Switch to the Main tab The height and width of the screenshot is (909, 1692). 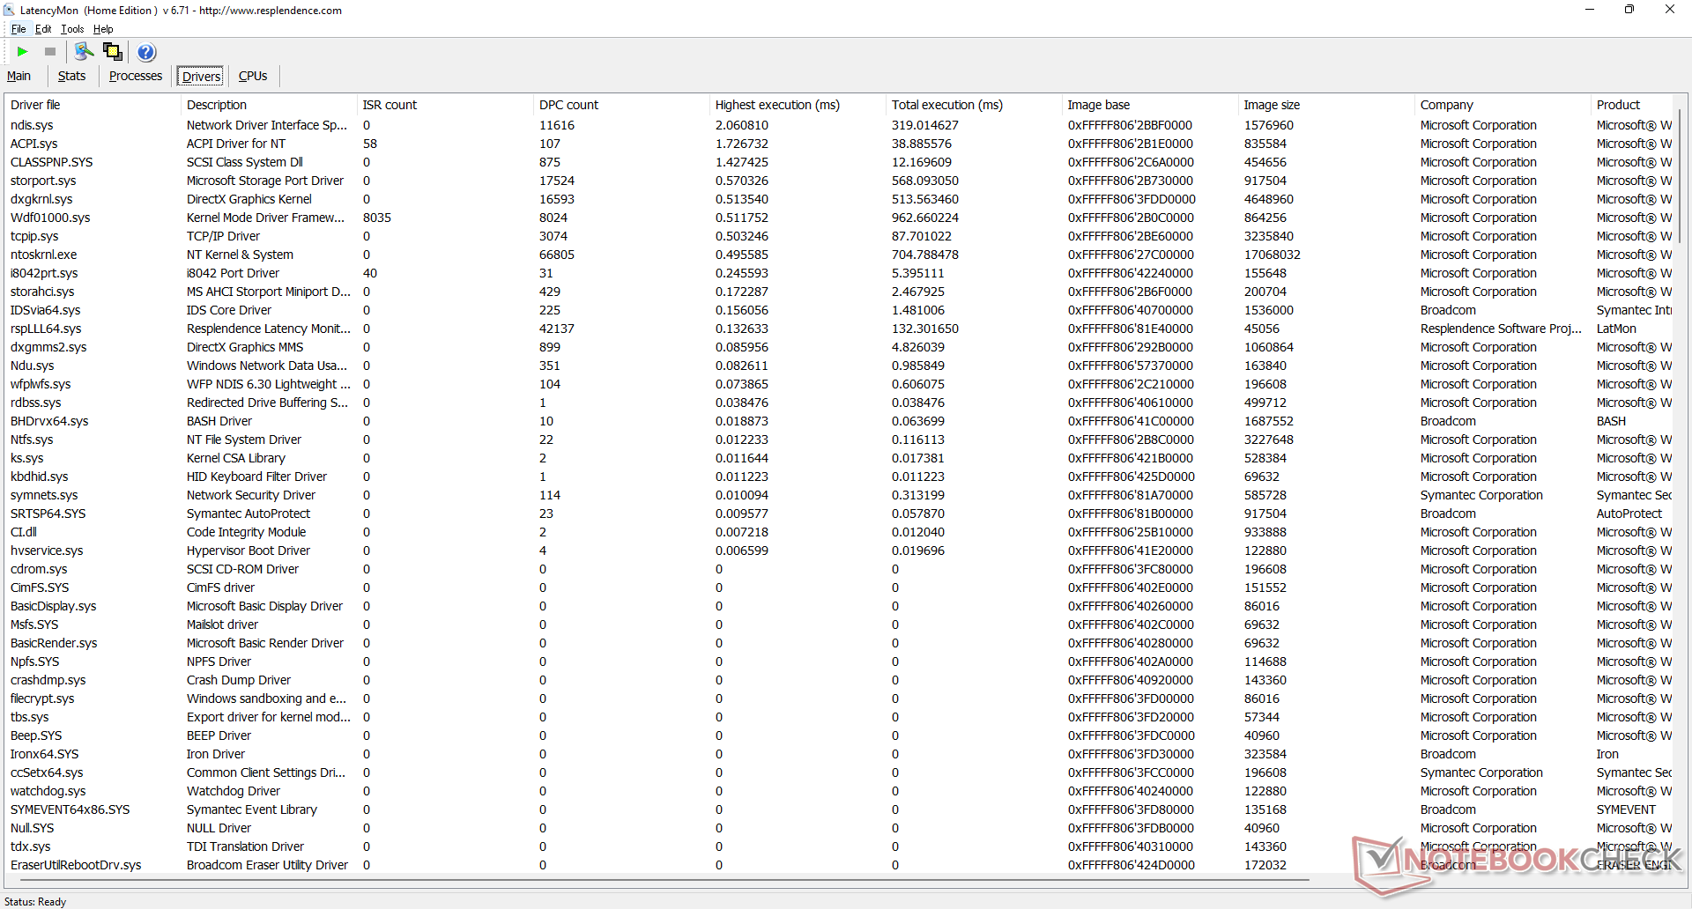pyautogui.click(x=19, y=77)
